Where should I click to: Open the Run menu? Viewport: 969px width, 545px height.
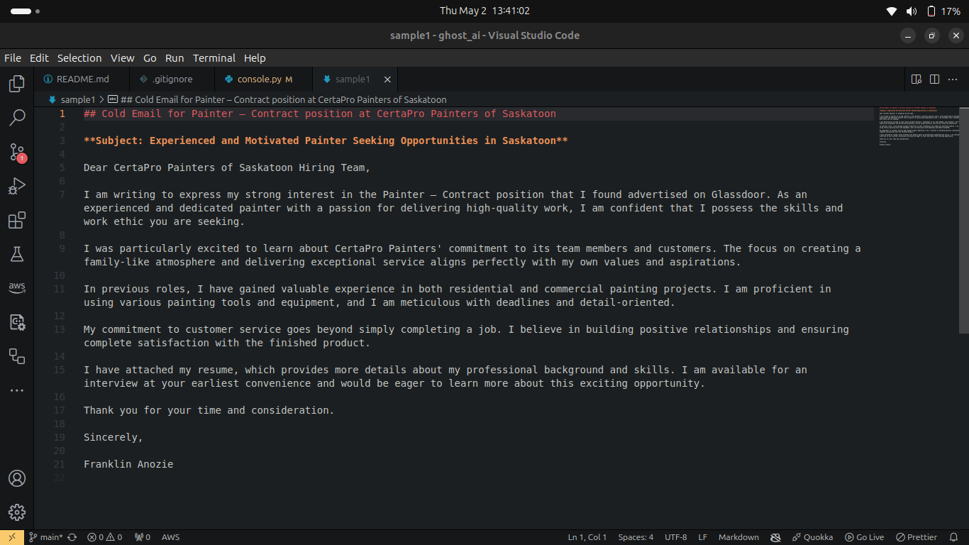click(x=175, y=58)
